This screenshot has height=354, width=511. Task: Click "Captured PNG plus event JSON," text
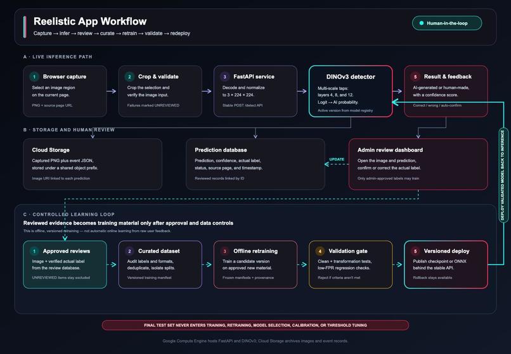[63, 161]
